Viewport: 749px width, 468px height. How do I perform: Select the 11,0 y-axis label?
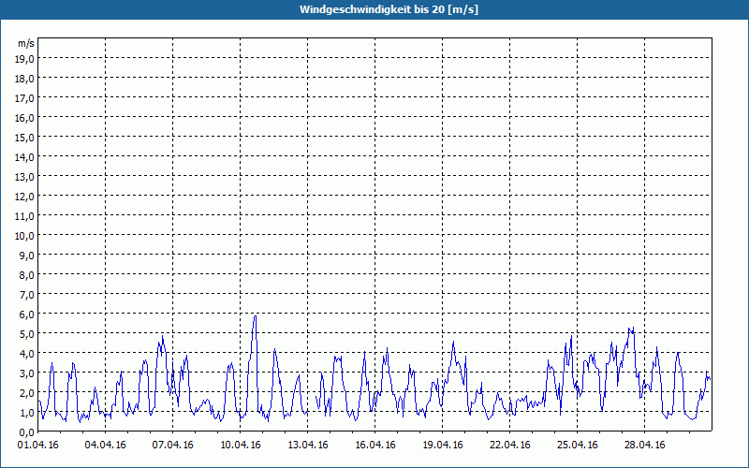click(26, 216)
